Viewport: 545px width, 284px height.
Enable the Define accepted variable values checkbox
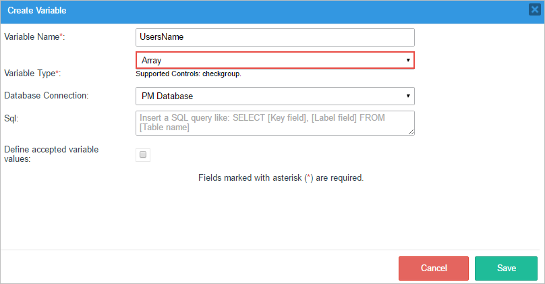[x=143, y=155]
